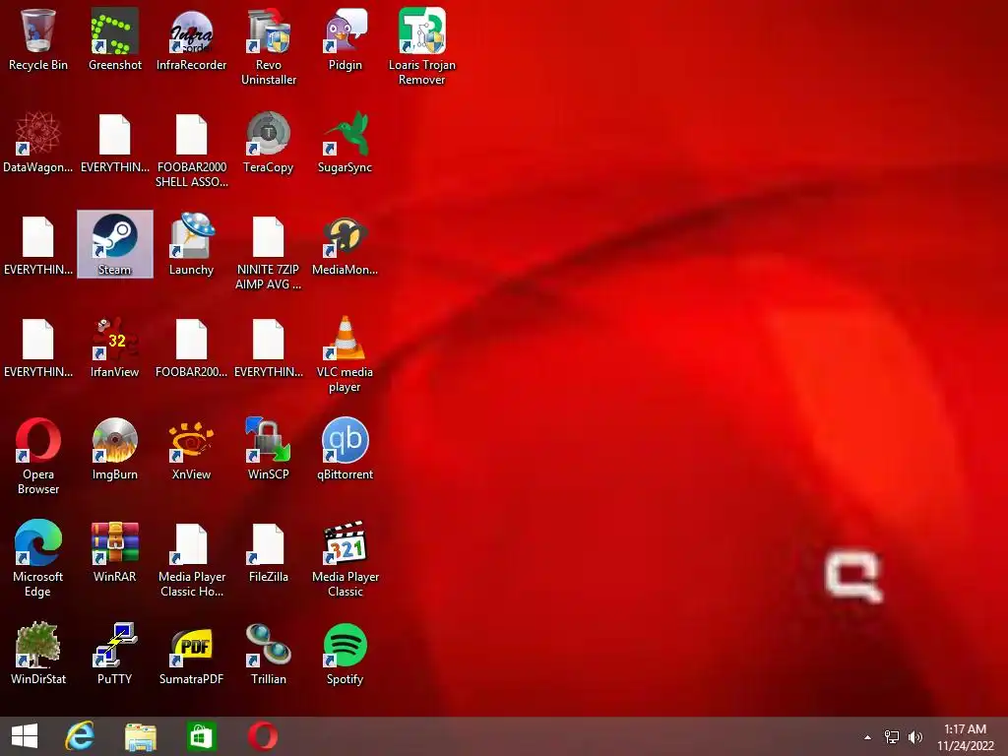Image resolution: width=1008 pixels, height=756 pixels.
Task: Select the FOOBAR2000 SHELL ASSO file
Action: coord(191,151)
